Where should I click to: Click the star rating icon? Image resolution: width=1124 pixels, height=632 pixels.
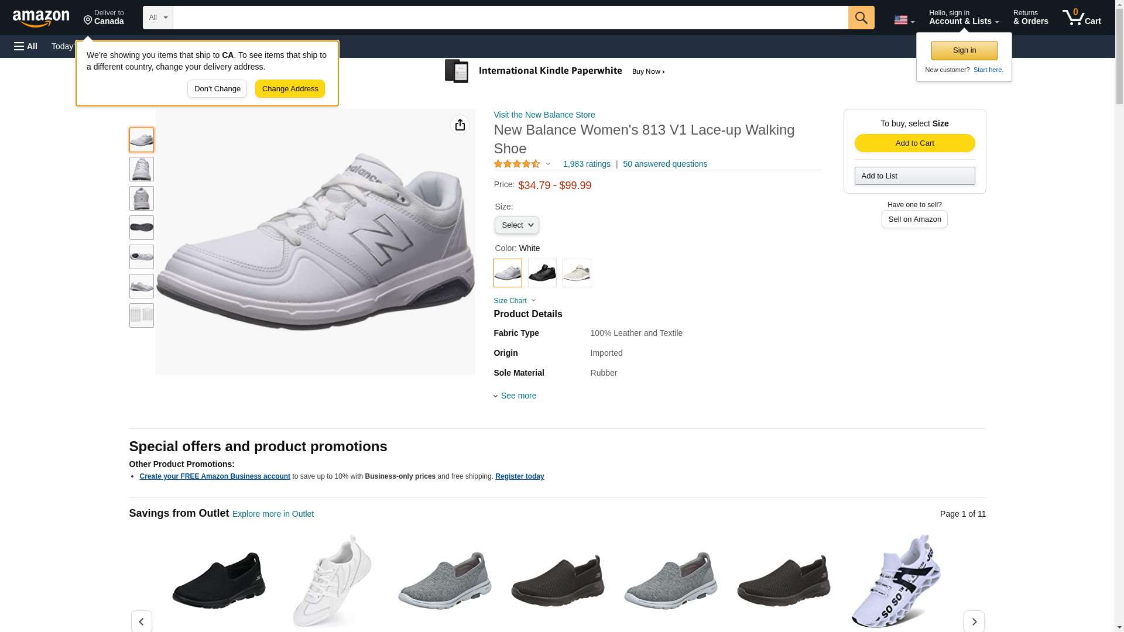[517, 164]
